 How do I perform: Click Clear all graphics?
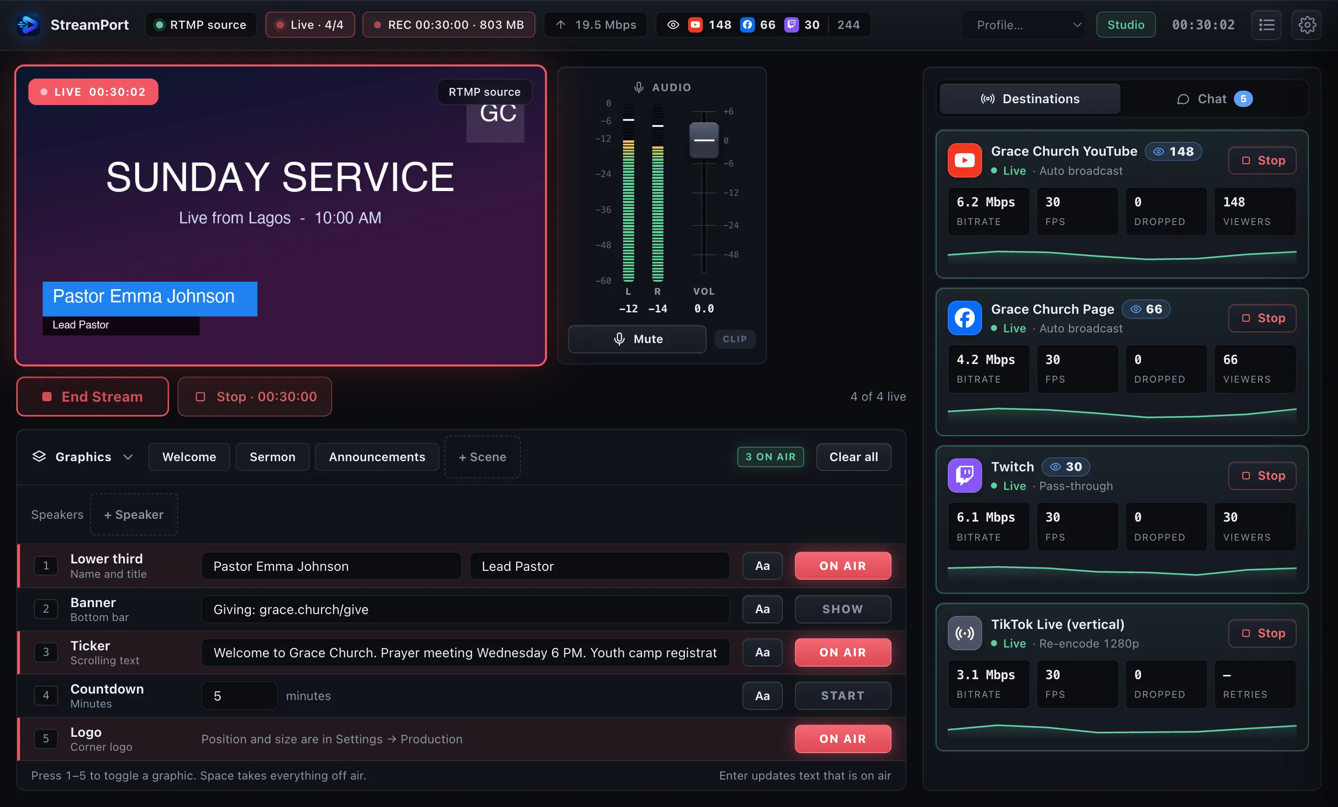coord(853,457)
